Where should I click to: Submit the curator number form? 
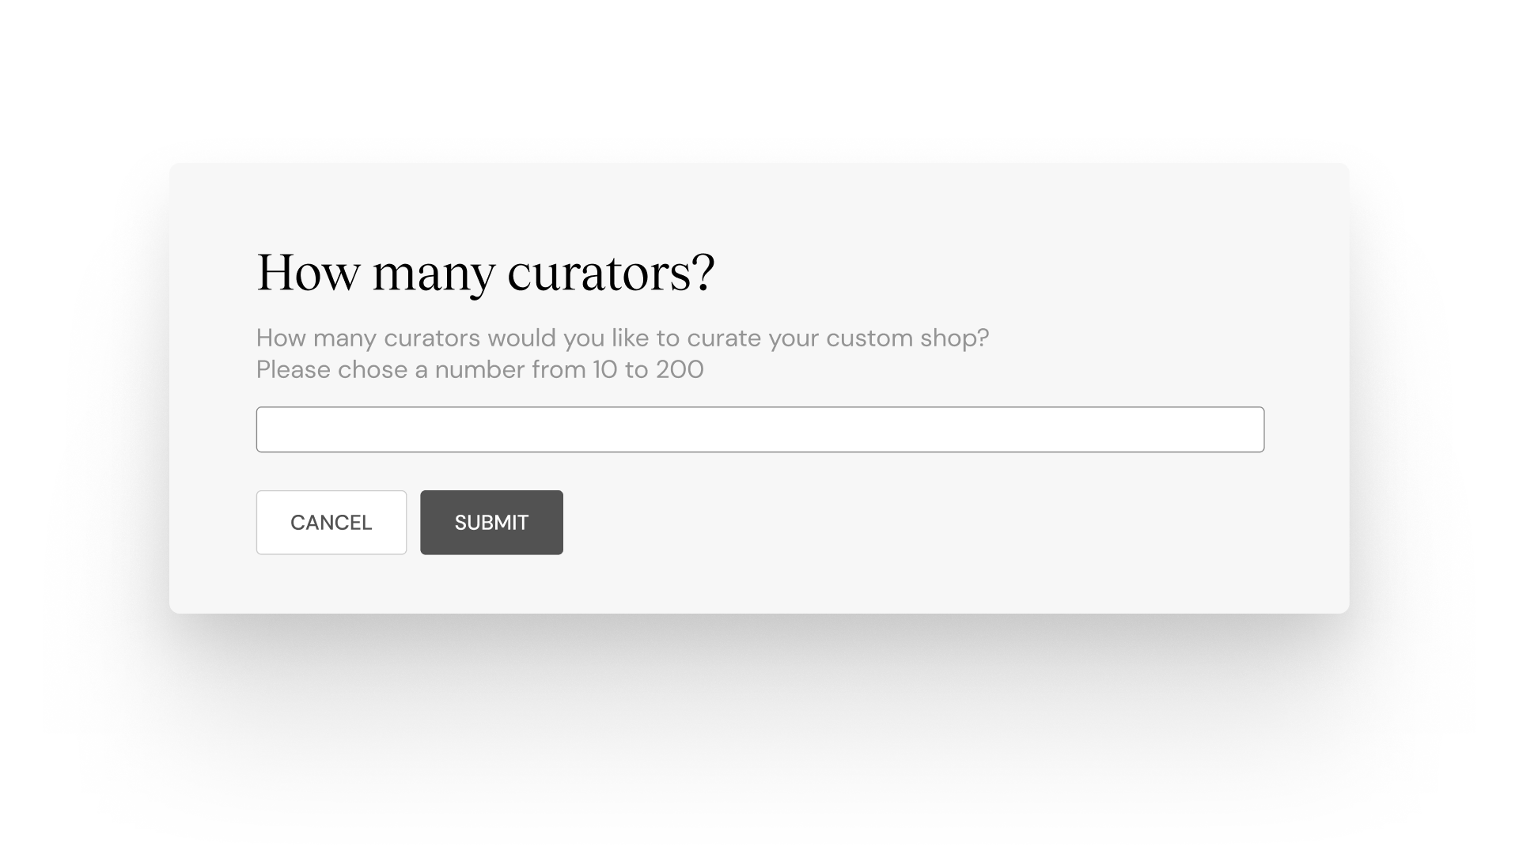(491, 523)
